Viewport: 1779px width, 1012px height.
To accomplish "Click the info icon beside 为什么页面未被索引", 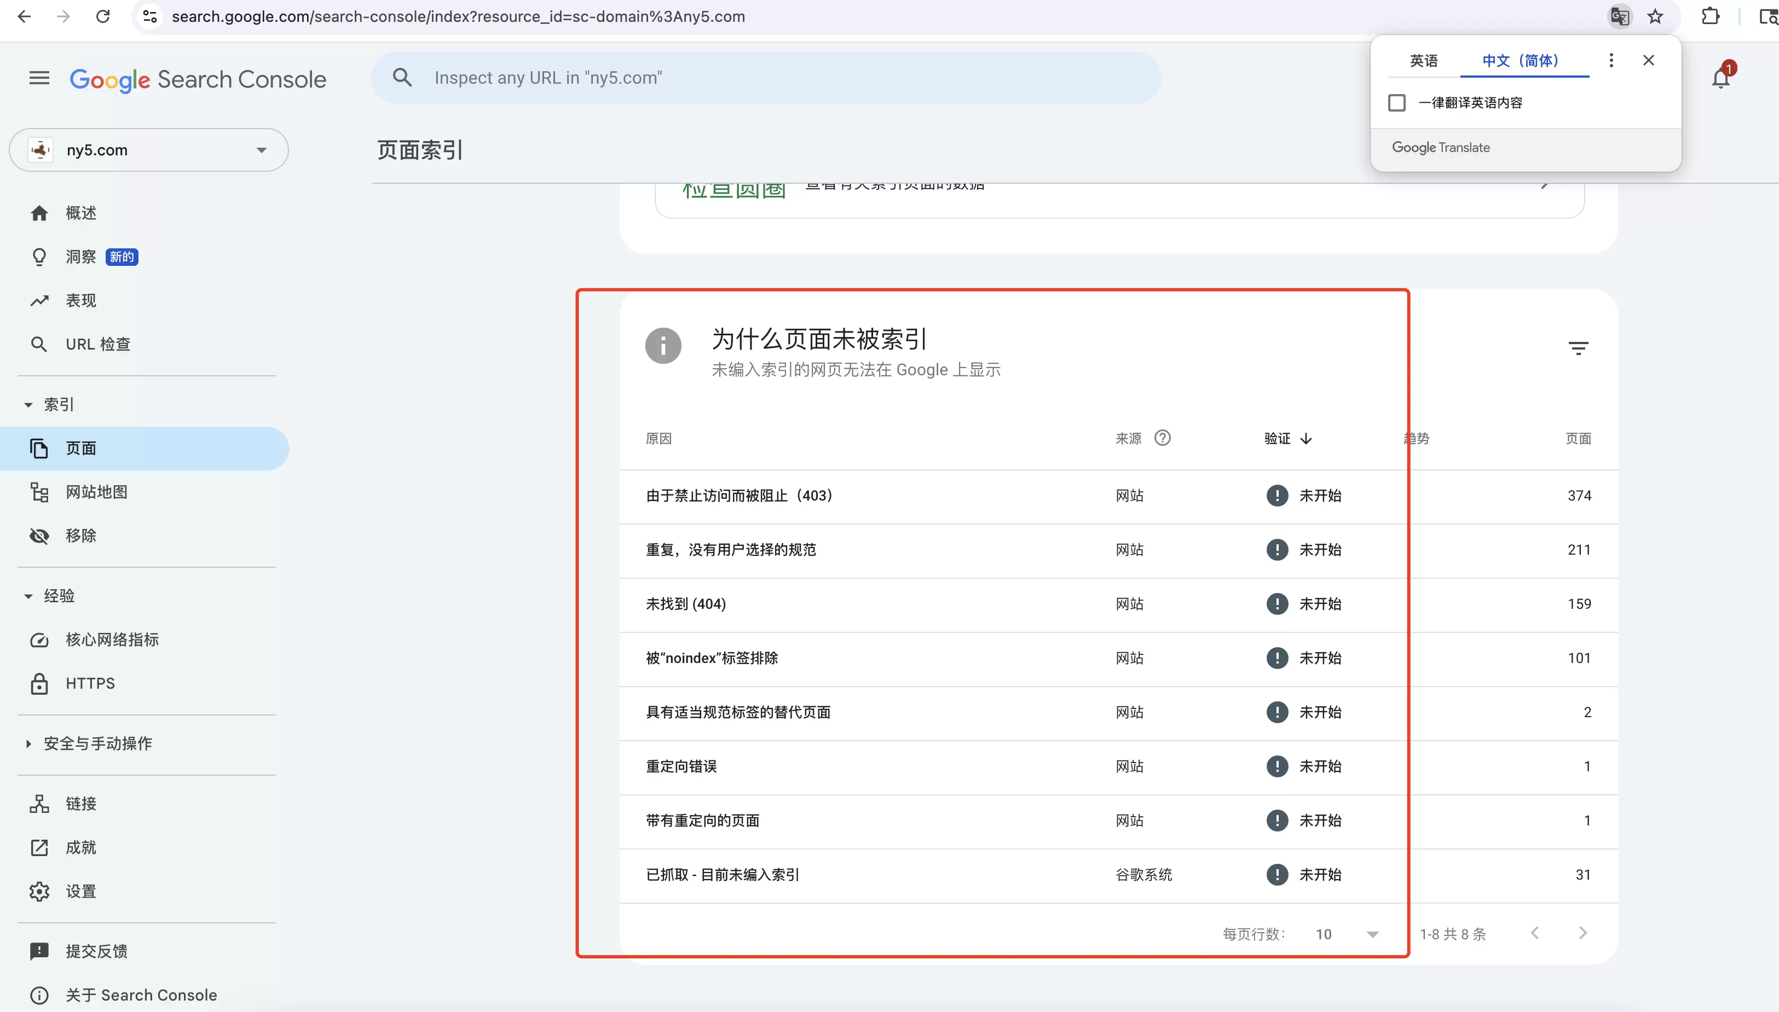I will coord(663,345).
